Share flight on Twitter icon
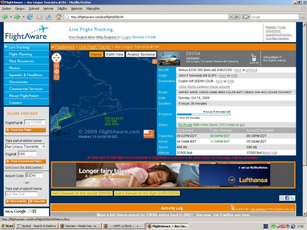 293,198
